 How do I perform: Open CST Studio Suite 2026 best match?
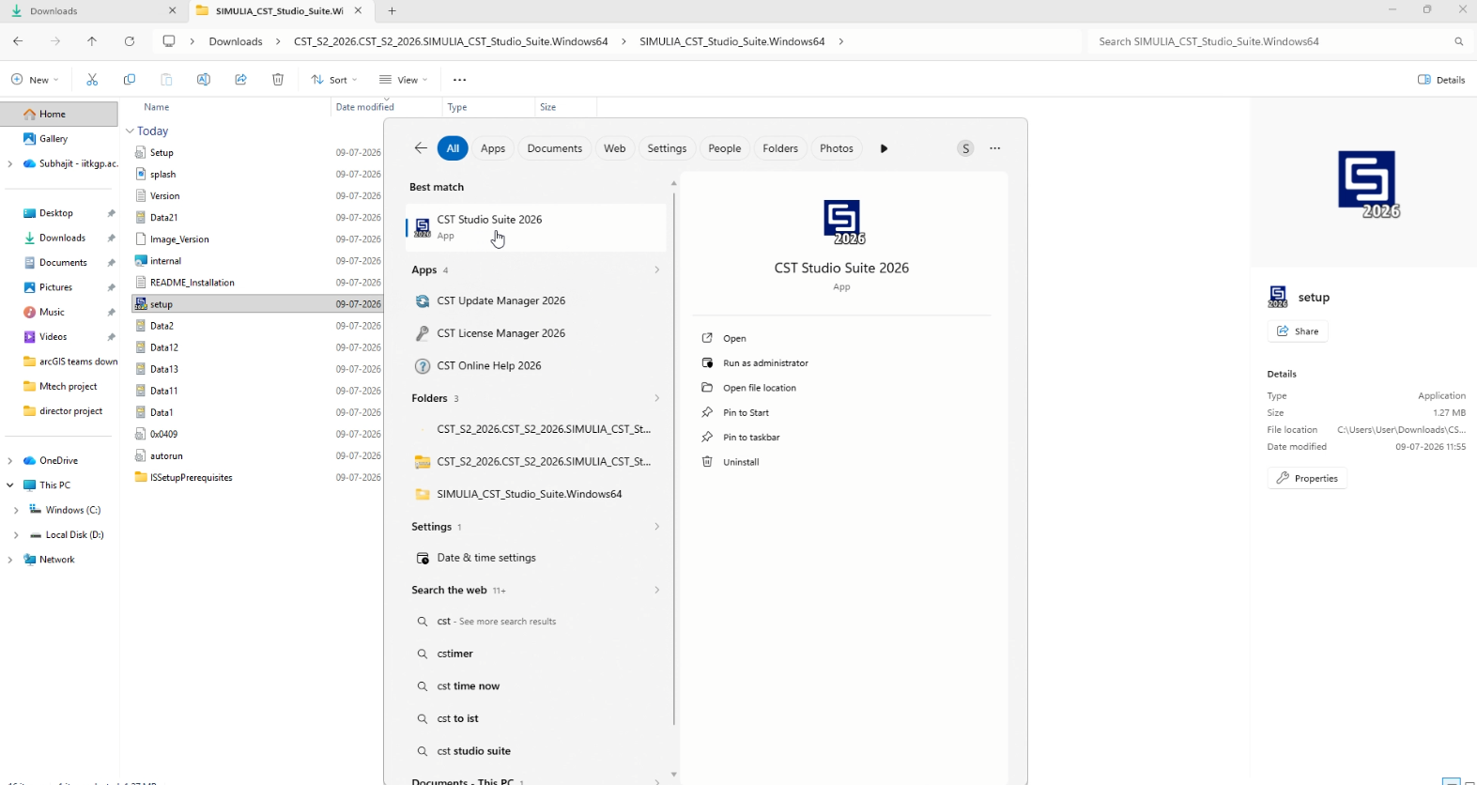click(536, 227)
